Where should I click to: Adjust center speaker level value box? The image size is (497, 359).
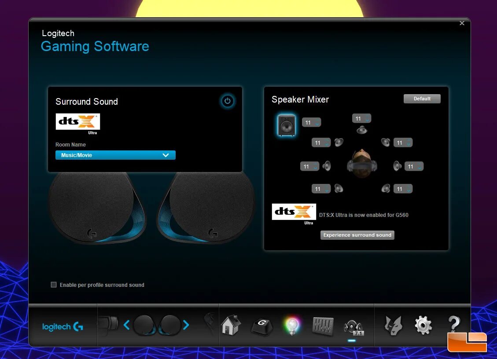click(x=361, y=118)
